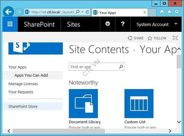
Task: Click the Help question mark icon
Action: click(x=123, y=24)
